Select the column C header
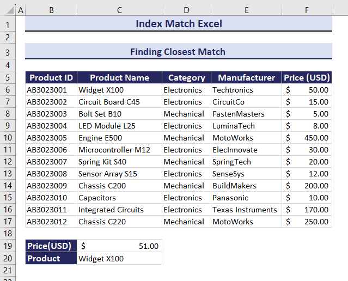The height and width of the screenshot is (281, 348). point(119,10)
